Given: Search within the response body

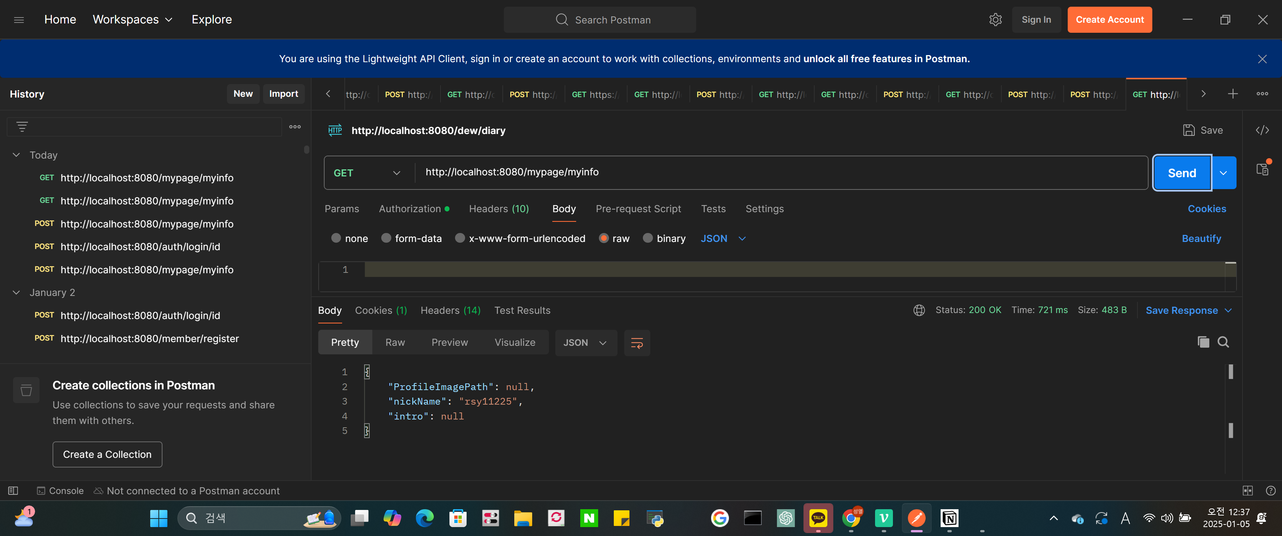Looking at the screenshot, I should point(1223,342).
